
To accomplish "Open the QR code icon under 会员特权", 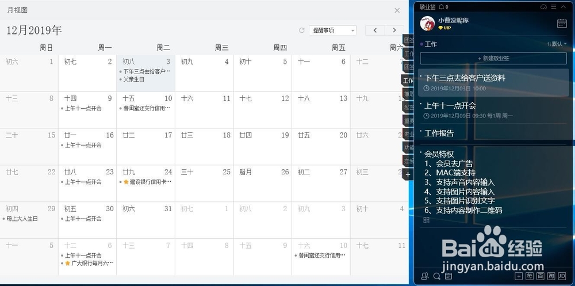I will coord(426,220).
